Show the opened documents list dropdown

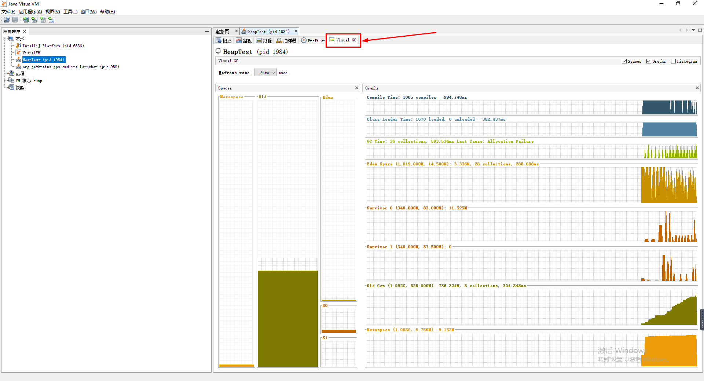tap(693, 30)
